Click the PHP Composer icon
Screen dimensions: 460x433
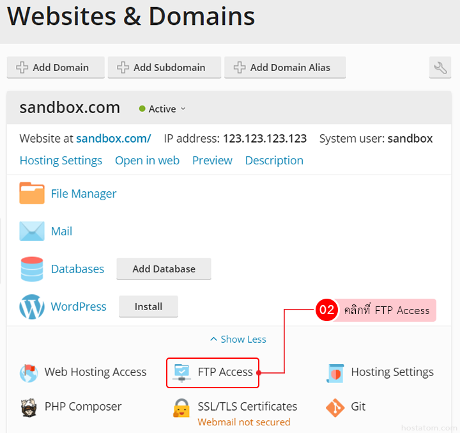pyautogui.click(x=29, y=407)
